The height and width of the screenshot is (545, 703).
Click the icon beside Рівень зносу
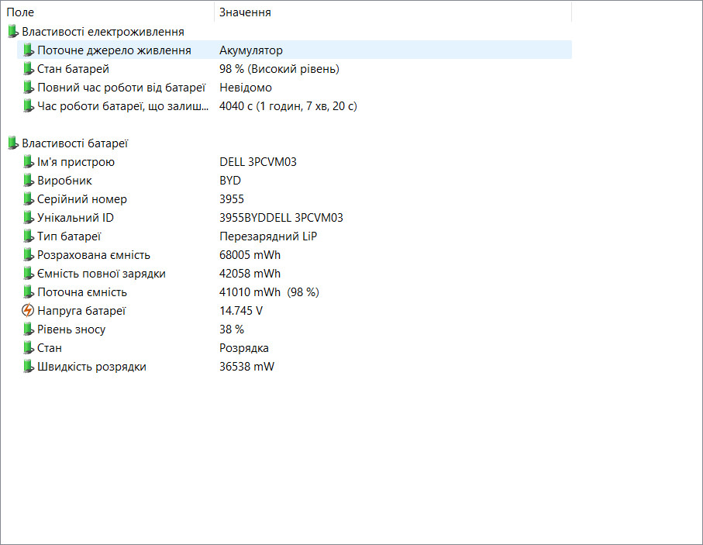28,329
